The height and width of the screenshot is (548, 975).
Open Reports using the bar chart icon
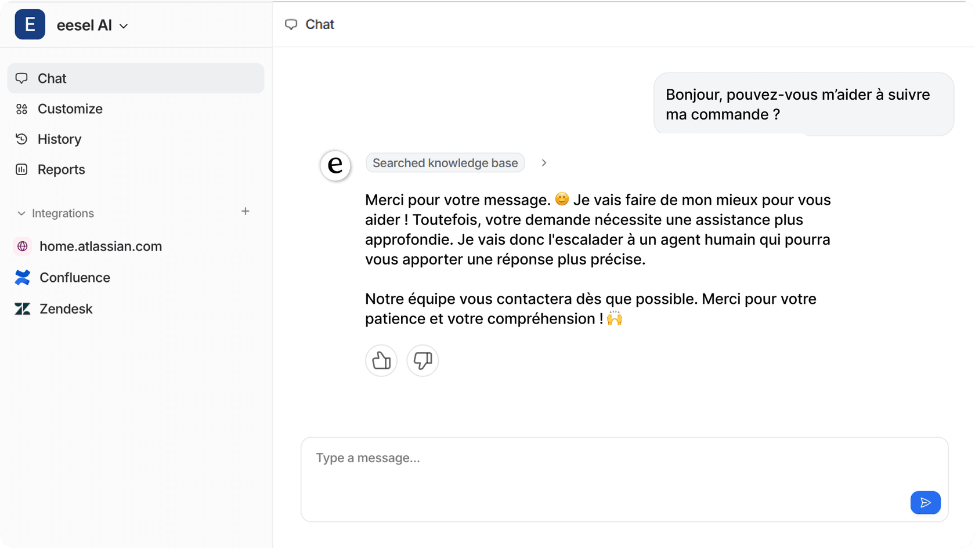tap(22, 169)
